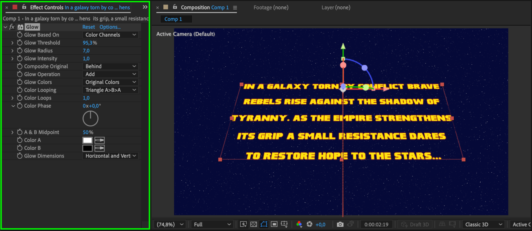Expand the A & B Midpoint property
The height and width of the screenshot is (231, 532).
(x=12, y=132)
